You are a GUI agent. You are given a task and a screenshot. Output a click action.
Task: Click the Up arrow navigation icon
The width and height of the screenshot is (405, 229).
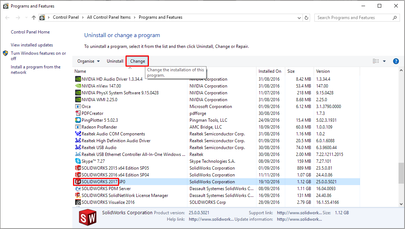point(34,18)
